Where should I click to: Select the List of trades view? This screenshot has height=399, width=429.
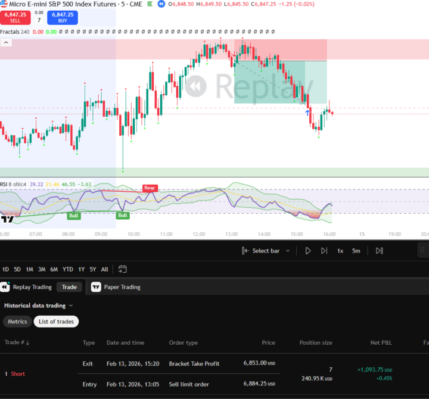(56, 322)
